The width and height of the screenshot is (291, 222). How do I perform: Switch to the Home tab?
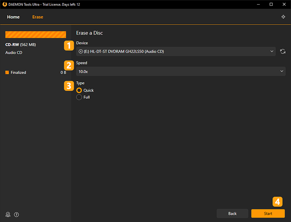tap(13, 17)
